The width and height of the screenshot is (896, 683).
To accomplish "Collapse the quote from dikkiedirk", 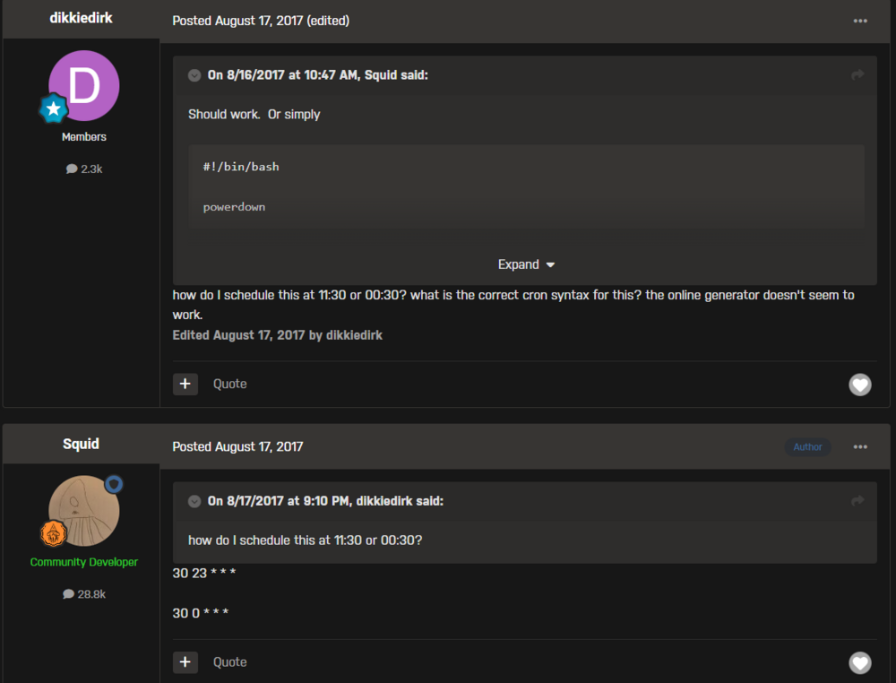I will point(194,501).
